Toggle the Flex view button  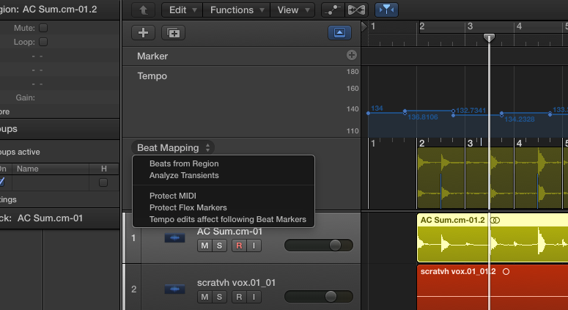pos(356,10)
